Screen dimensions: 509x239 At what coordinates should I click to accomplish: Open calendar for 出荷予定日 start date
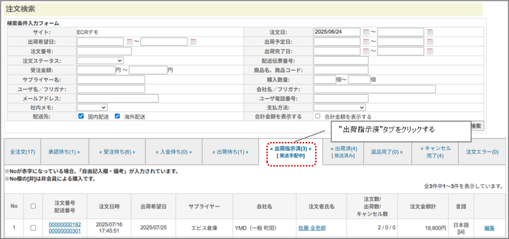click(366, 42)
